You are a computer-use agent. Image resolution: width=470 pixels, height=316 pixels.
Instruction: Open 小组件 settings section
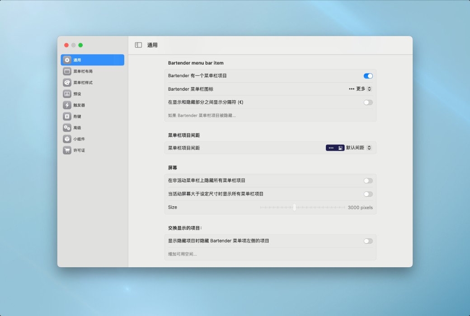pos(92,139)
